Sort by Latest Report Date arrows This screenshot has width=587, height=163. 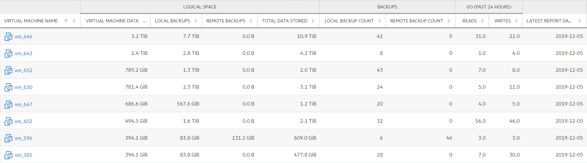(x=580, y=21)
